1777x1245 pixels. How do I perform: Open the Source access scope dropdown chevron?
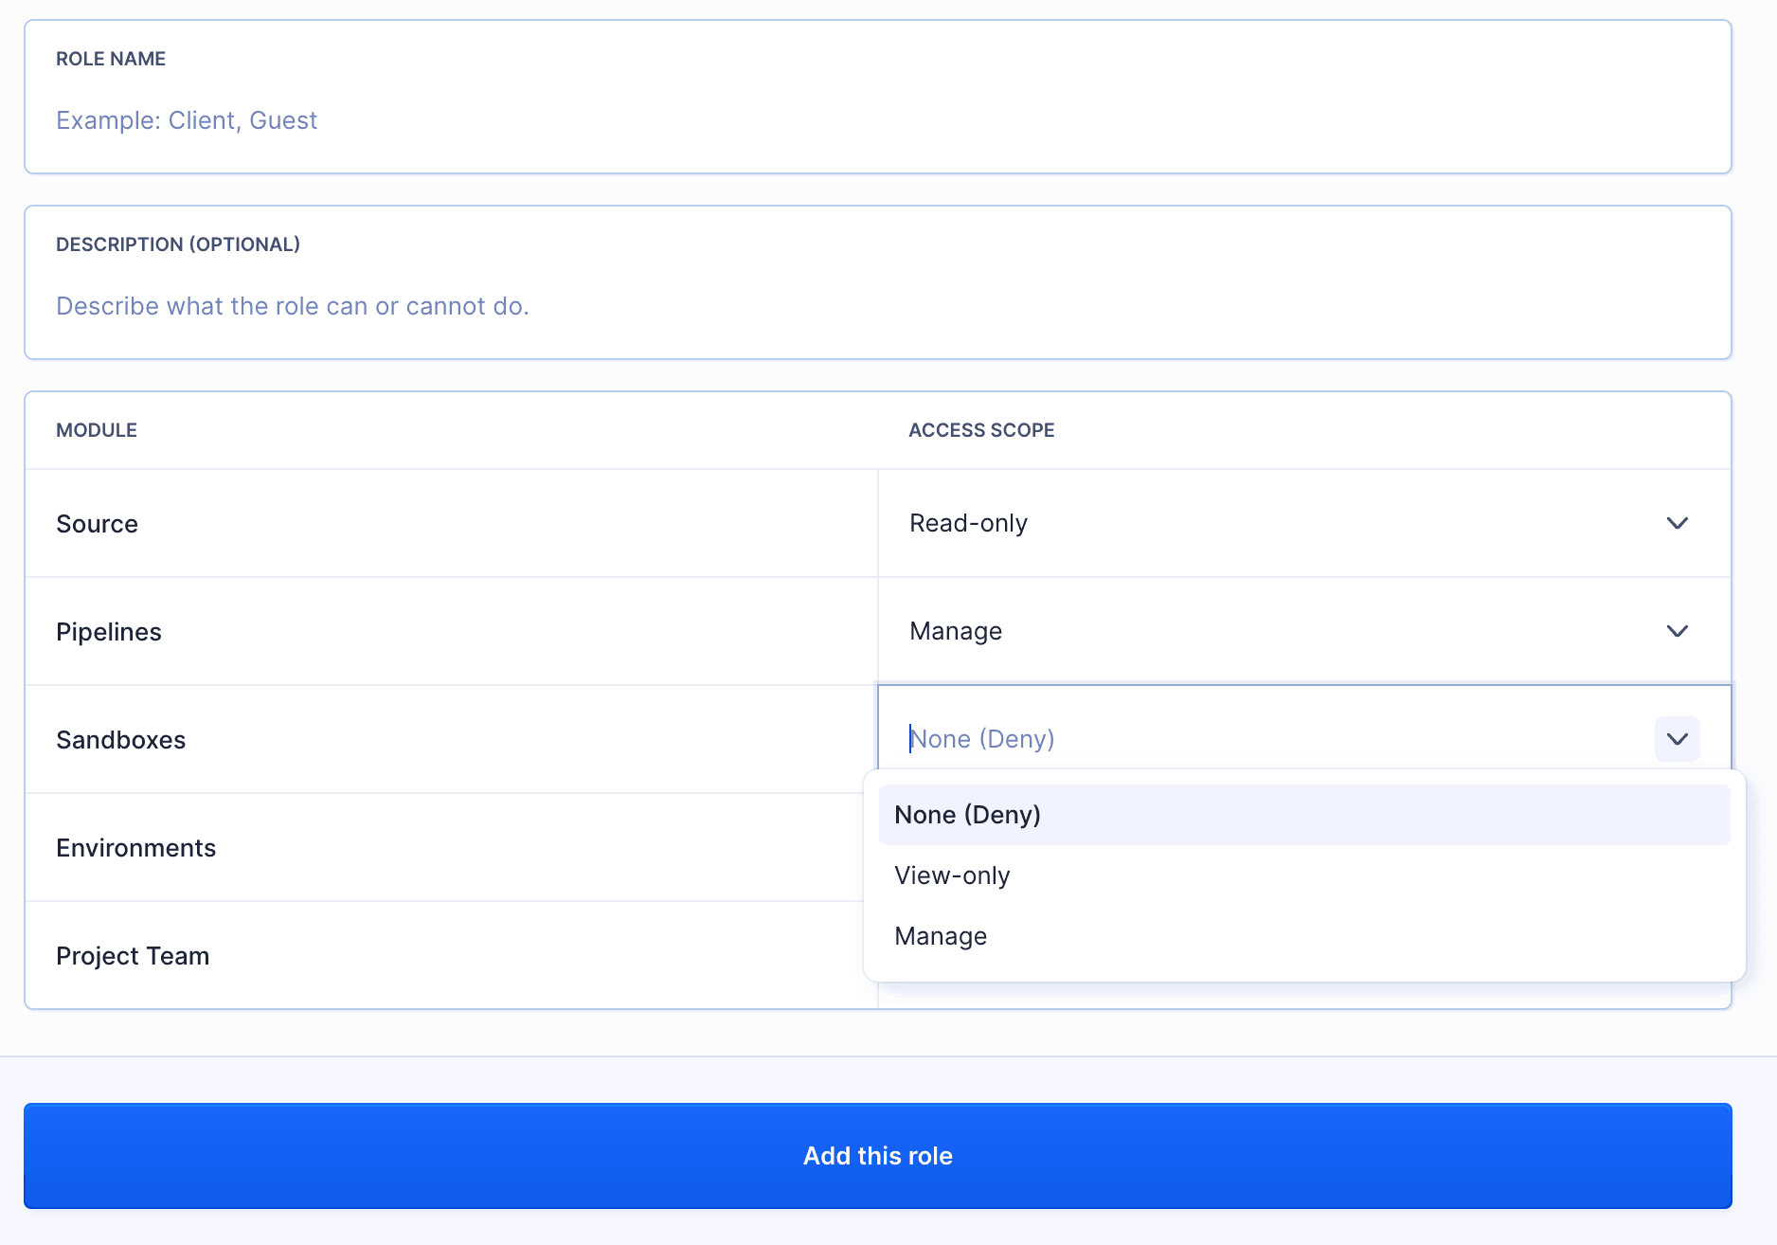tap(1677, 523)
